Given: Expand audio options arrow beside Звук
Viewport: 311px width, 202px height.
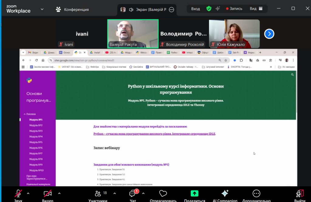Looking at the screenshot, I should pyautogui.click(x=28, y=193).
